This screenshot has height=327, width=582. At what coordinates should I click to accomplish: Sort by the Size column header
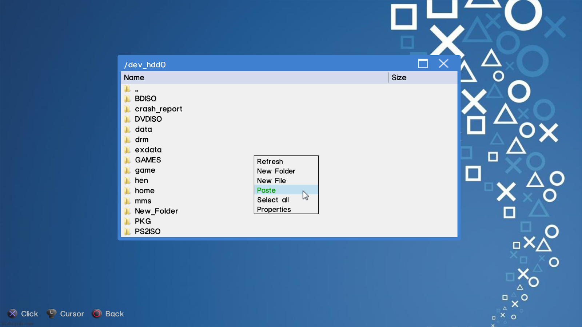pyautogui.click(x=423, y=77)
